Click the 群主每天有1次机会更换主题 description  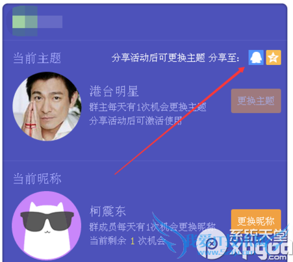[x=147, y=107]
